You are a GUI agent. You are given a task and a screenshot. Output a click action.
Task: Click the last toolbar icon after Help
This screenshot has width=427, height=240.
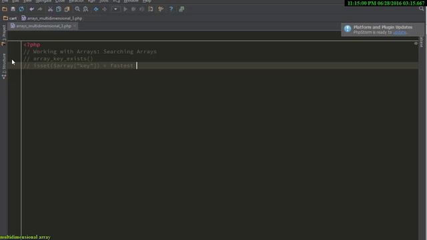tap(181, 9)
